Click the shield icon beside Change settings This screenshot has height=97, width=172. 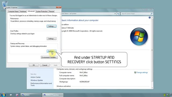[x=135, y=72]
